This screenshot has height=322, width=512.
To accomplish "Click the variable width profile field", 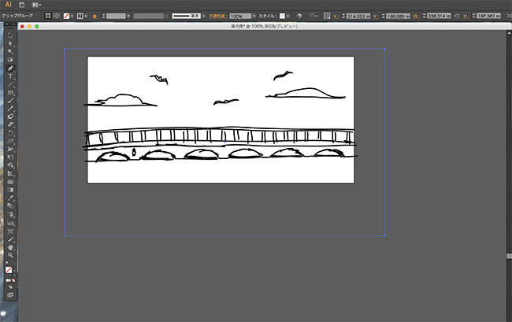I will [x=149, y=16].
